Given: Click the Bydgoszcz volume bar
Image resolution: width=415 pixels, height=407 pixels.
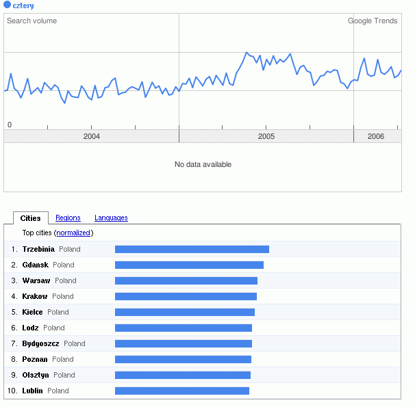Looking at the screenshot, I should pos(183,343).
